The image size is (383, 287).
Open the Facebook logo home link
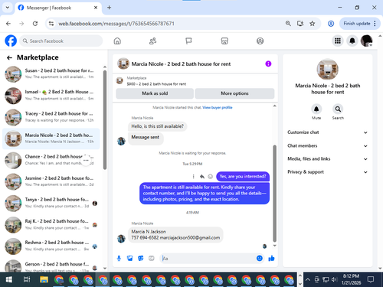(x=11, y=41)
